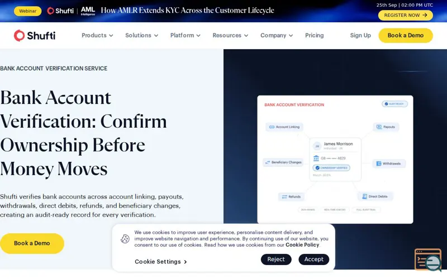Click Book a Demo in the navigation bar
This screenshot has width=447, height=279.
click(406, 36)
